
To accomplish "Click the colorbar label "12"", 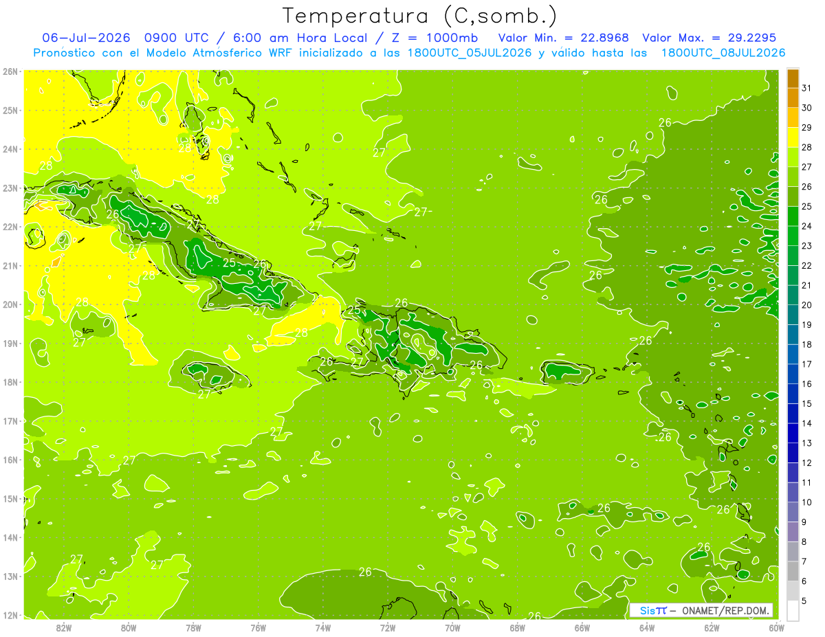I will point(806,462).
